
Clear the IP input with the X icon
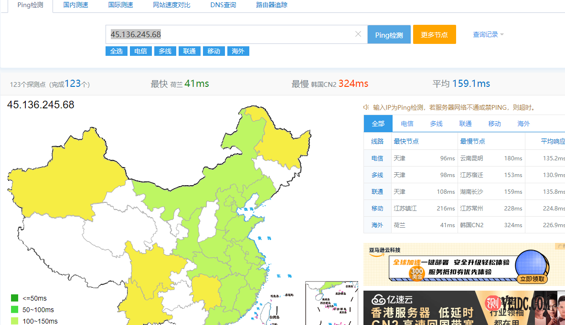[358, 34]
